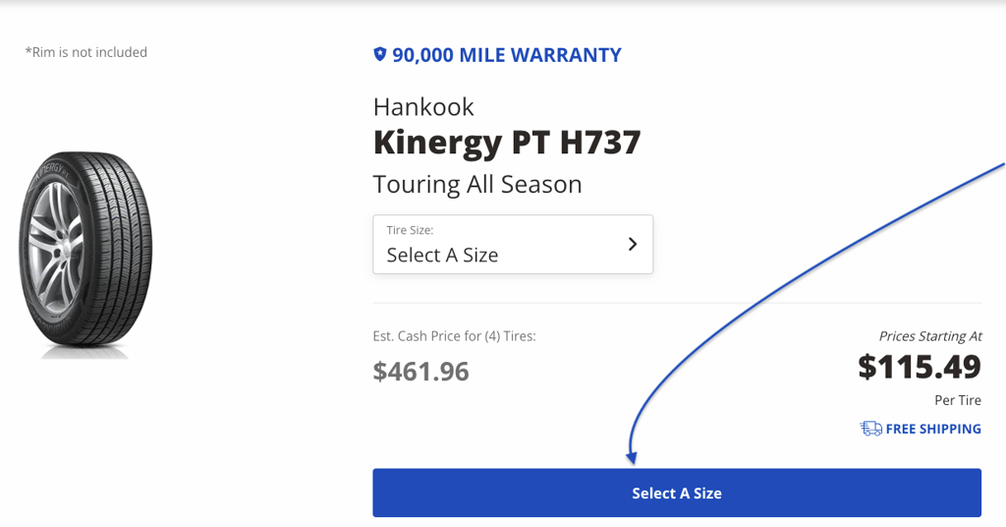Click the Hankook tire product image
The image size is (1006, 527).
[x=86, y=254]
